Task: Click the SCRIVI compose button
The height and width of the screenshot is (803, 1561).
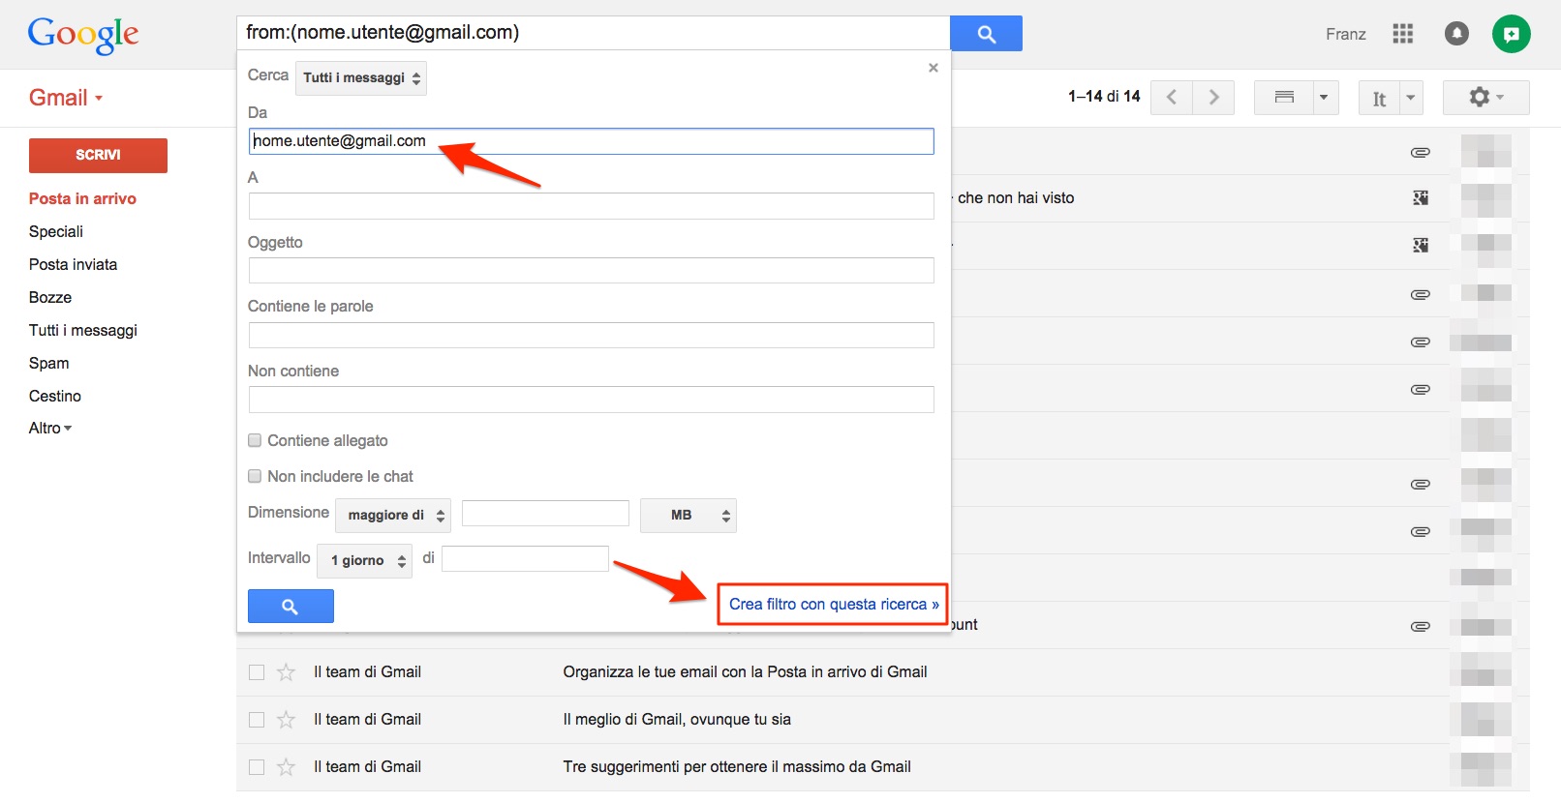Action: click(98, 156)
